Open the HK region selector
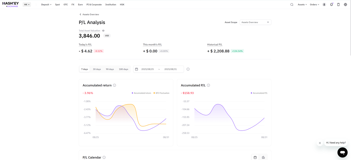The height and width of the screenshot is (160, 351). point(27,4)
